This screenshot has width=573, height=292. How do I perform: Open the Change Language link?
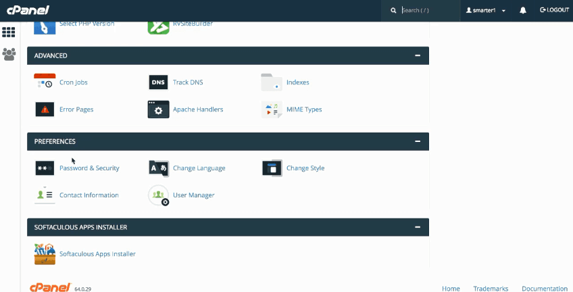pyautogui.click(x=199, y=168)
